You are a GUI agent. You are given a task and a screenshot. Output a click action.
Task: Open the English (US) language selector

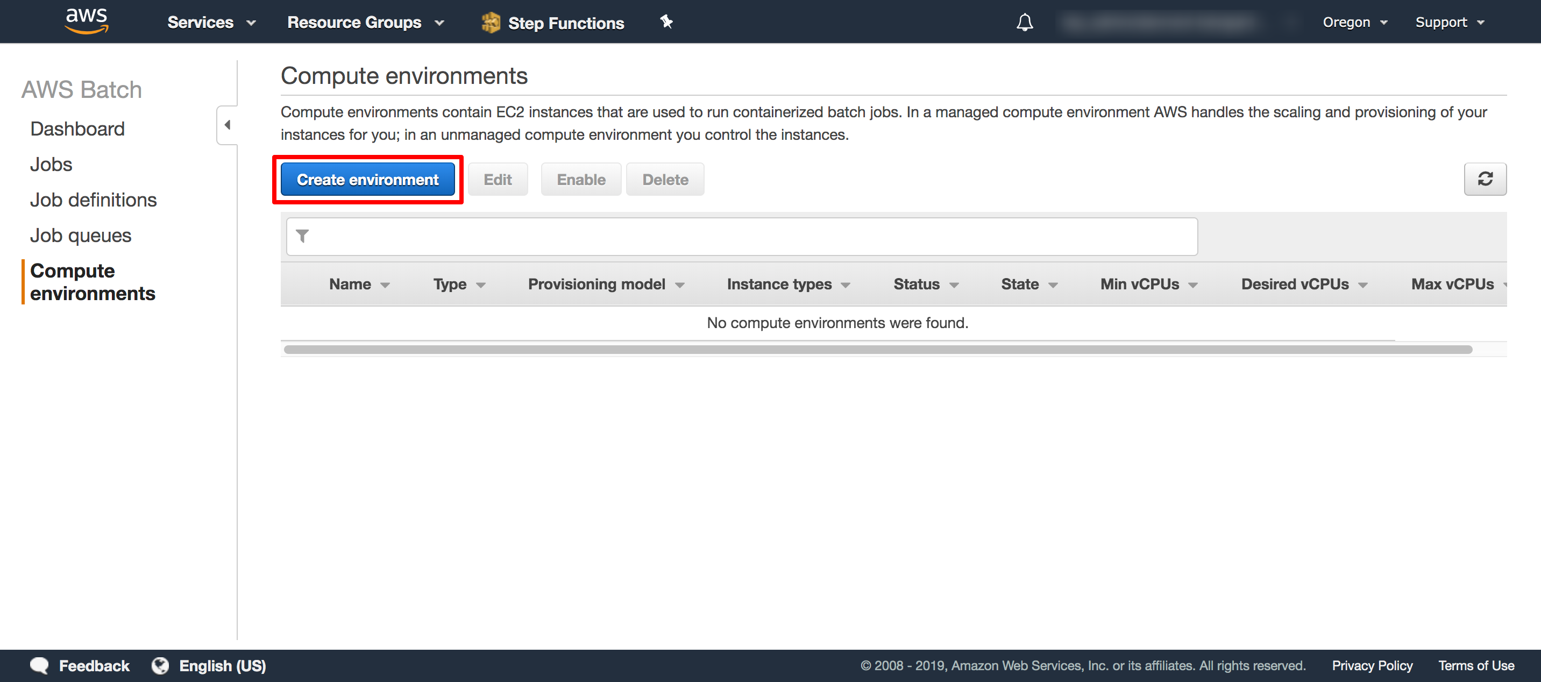(x=223, y=665)
